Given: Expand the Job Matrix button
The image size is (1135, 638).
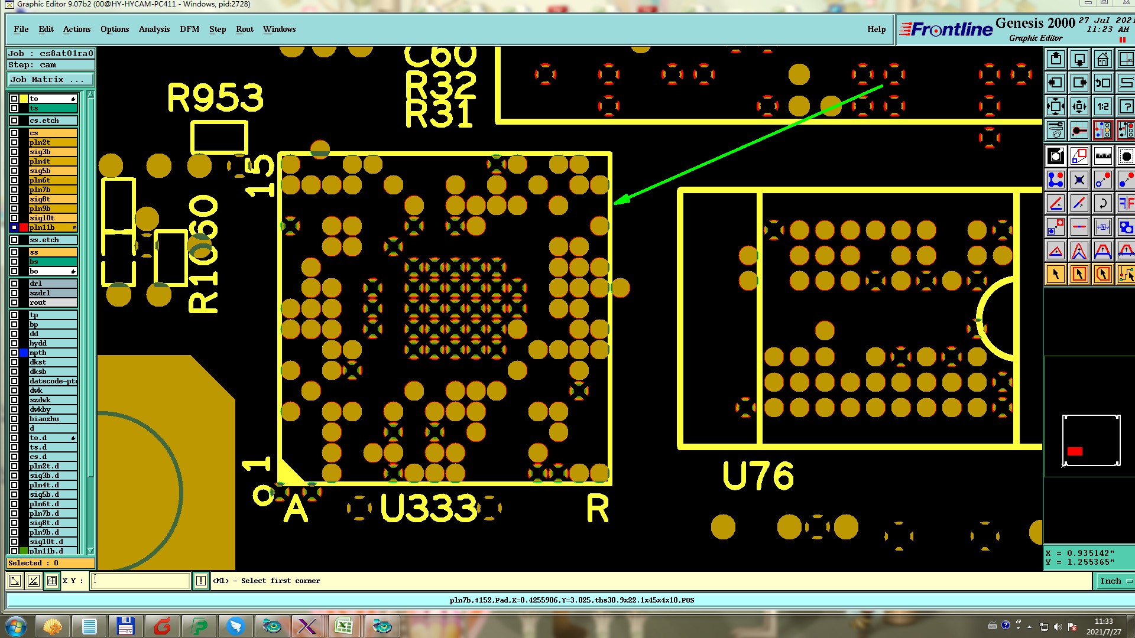Looking at the screenshot, I should tap(50, 80).
